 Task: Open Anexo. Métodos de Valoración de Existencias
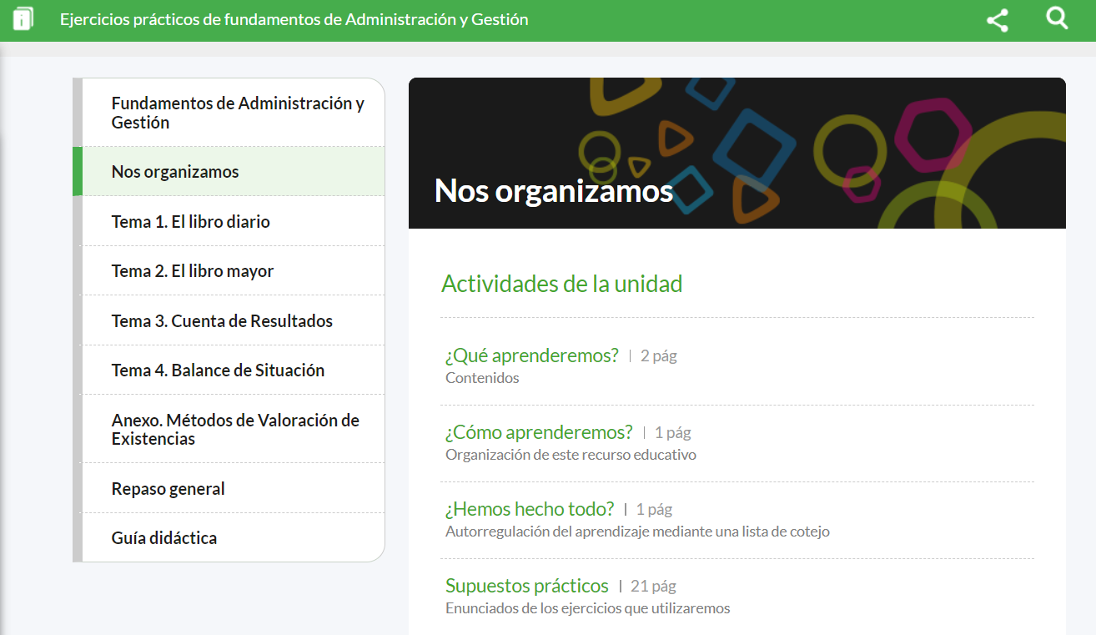(233, 429)
